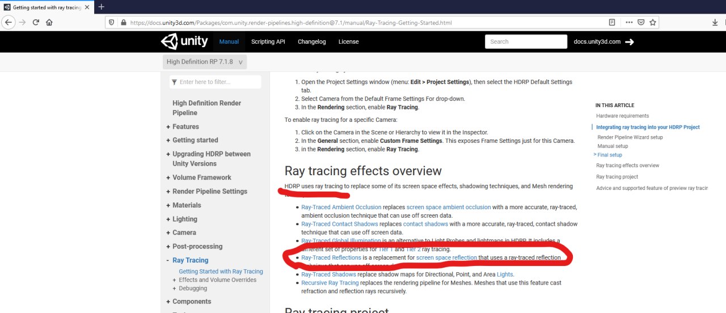Select High Definition Render Pipeline in sidebar

[x=206, y=108]
